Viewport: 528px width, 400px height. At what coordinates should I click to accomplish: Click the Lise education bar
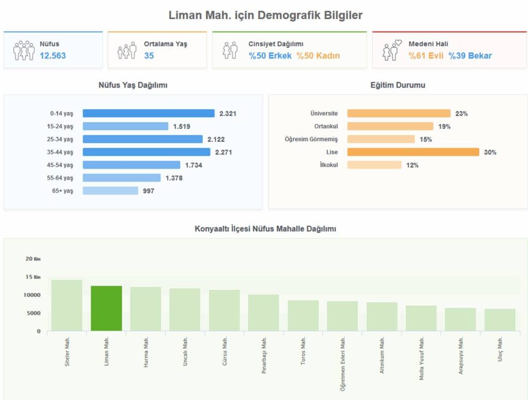tap(413, 152)
